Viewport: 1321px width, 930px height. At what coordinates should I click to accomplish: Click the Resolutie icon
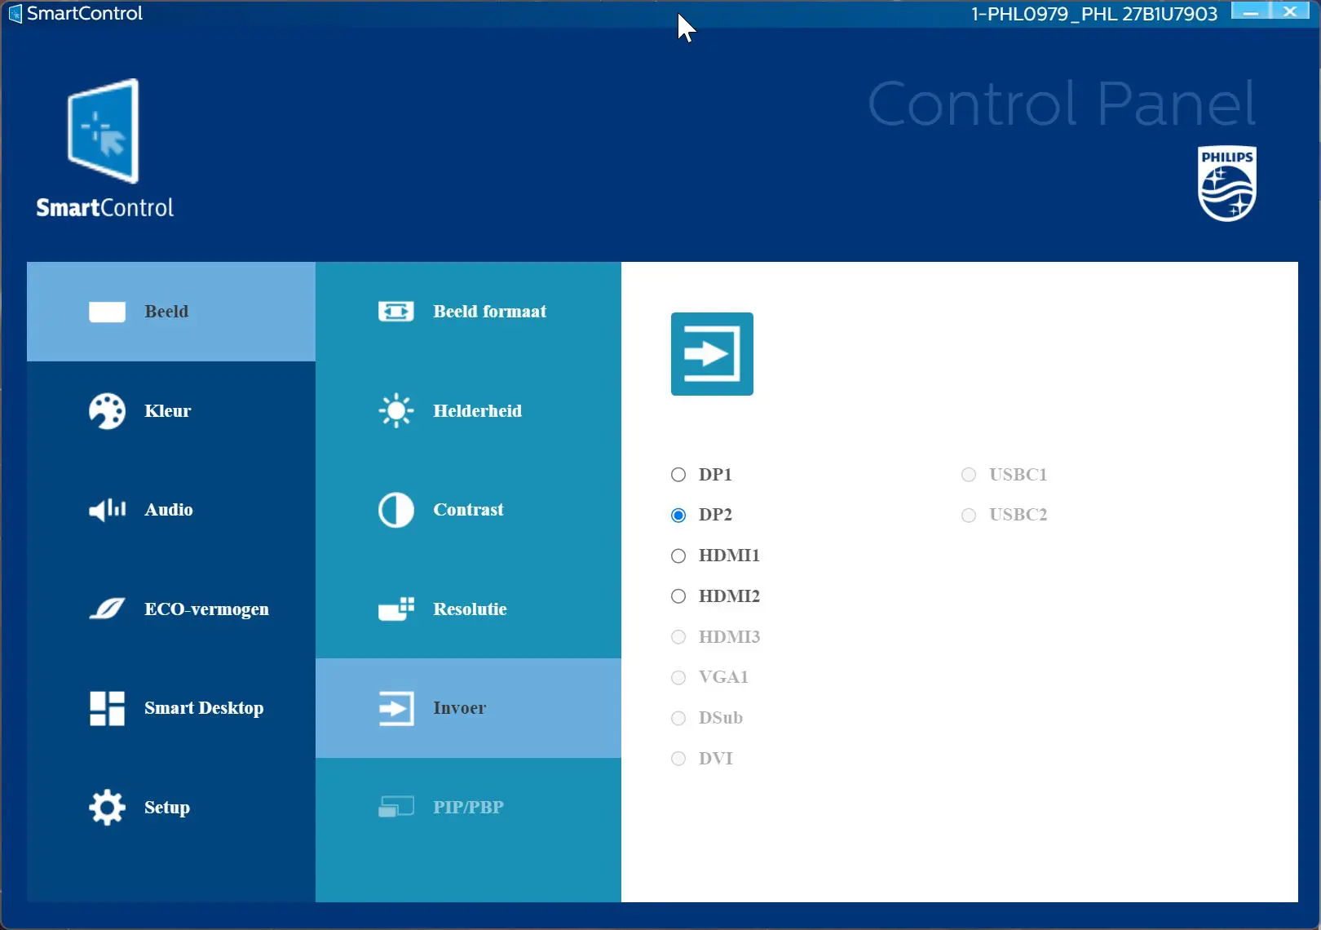(x=395, y=609)
